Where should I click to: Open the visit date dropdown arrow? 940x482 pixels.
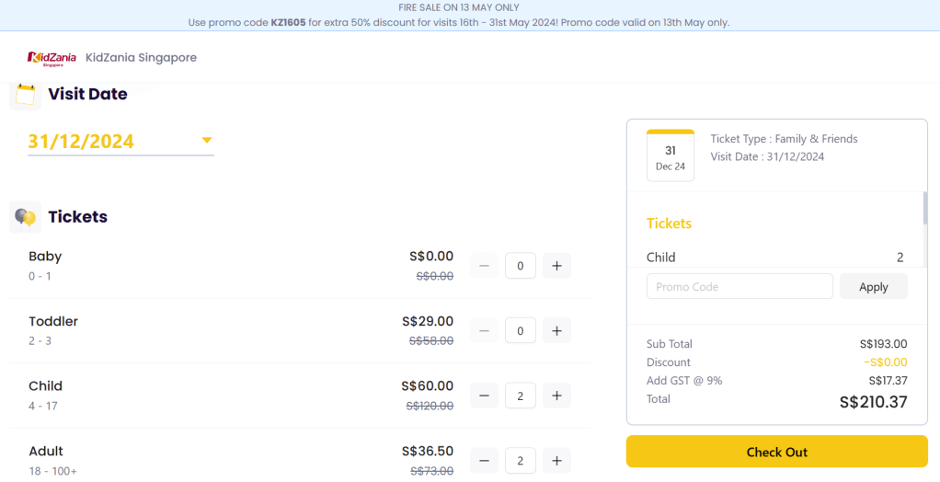(x=207, y=141)
